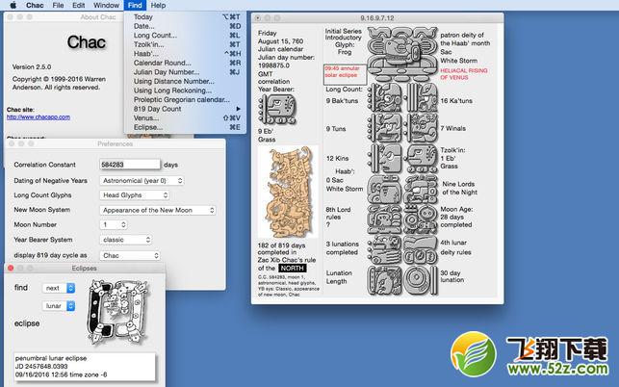Viewport: 619px width, 387px height.
Task: Click the 16 Ka'tuns glyph
Action: pyautogui.click(x=421, y=97)
